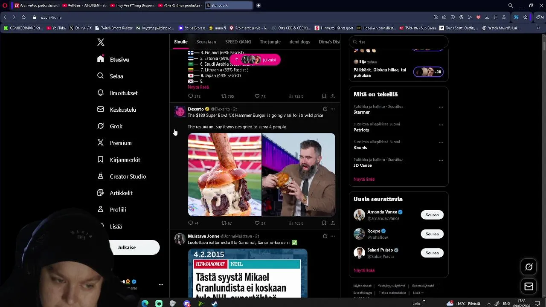Open more options for the JD Vance trend
This screenshot has height=307, width=546.
[441, 161]
